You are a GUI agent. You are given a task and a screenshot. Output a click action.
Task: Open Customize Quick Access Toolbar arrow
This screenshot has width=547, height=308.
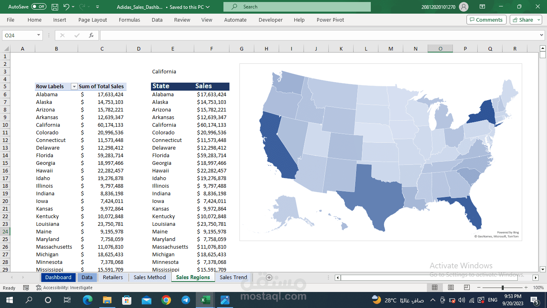click(97, 7)
